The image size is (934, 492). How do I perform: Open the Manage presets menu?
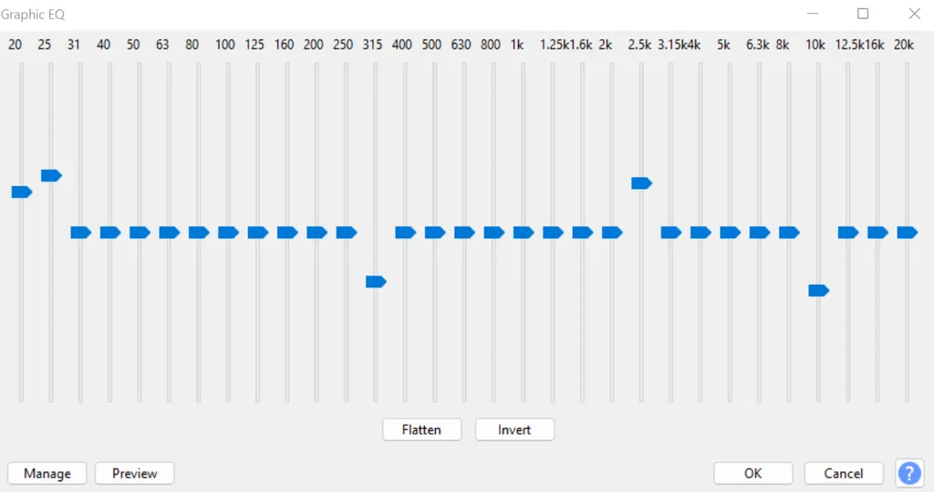tap(47, 473)
